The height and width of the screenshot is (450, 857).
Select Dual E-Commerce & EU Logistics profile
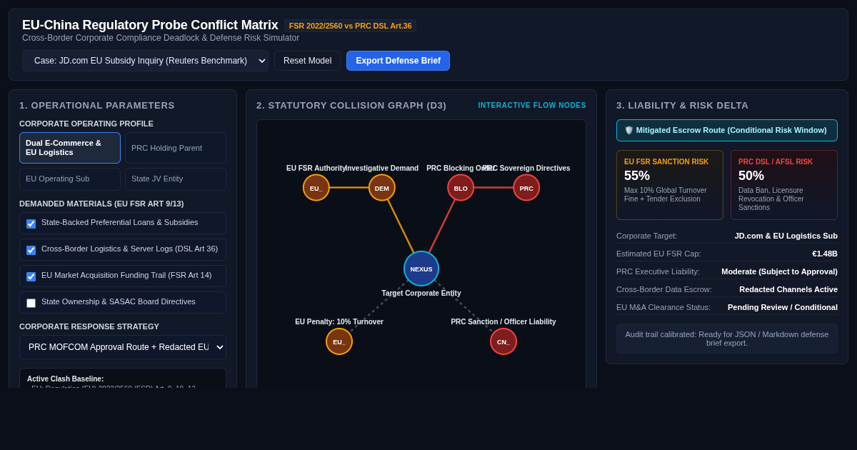click(70, 148)
